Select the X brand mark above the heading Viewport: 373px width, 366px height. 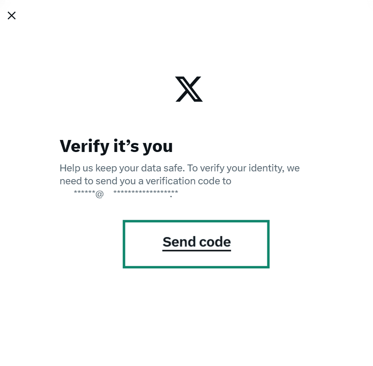pos(188,89)
